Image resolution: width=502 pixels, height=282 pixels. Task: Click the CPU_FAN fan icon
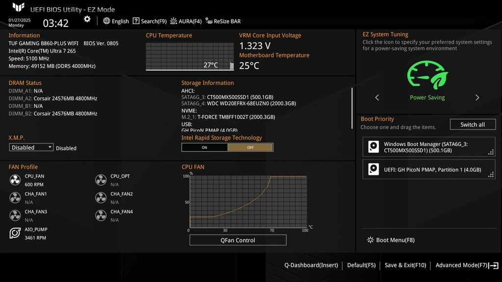click(15, 180)
